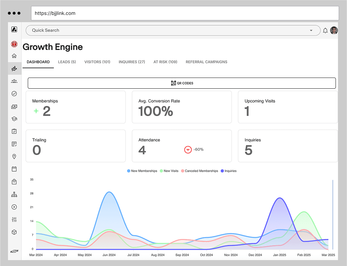Select the analytics bar chart sidebar icon
Screen dimensions: 347x266
coord(14,68)
